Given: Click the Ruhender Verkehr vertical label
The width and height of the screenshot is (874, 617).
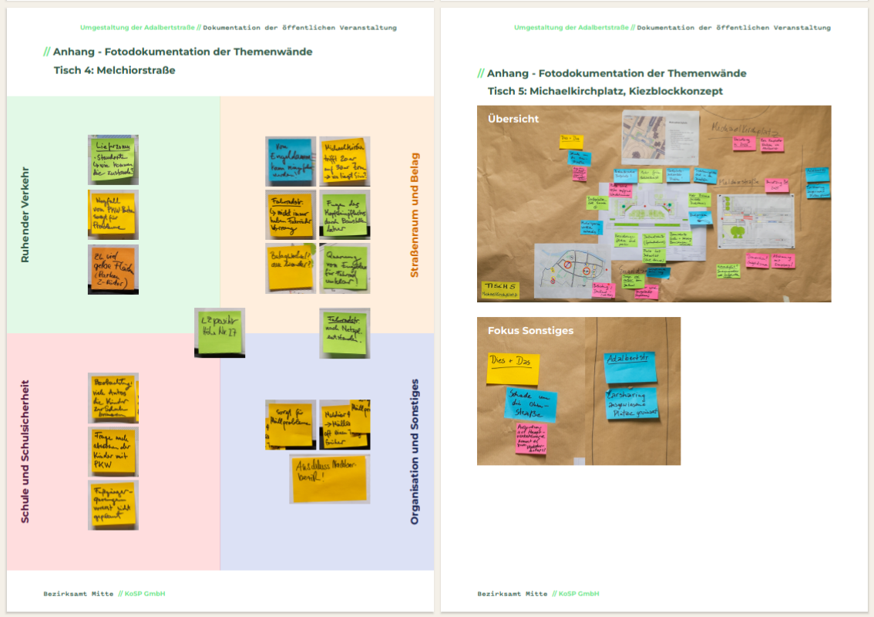Looking at the screenshot, I should point(25,214).
